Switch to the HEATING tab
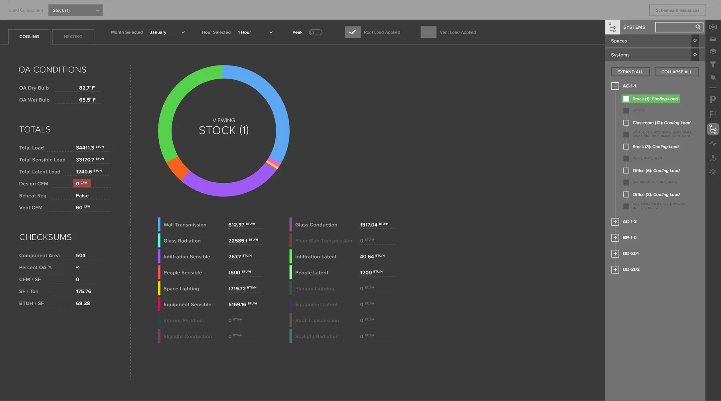 (73, 37)
